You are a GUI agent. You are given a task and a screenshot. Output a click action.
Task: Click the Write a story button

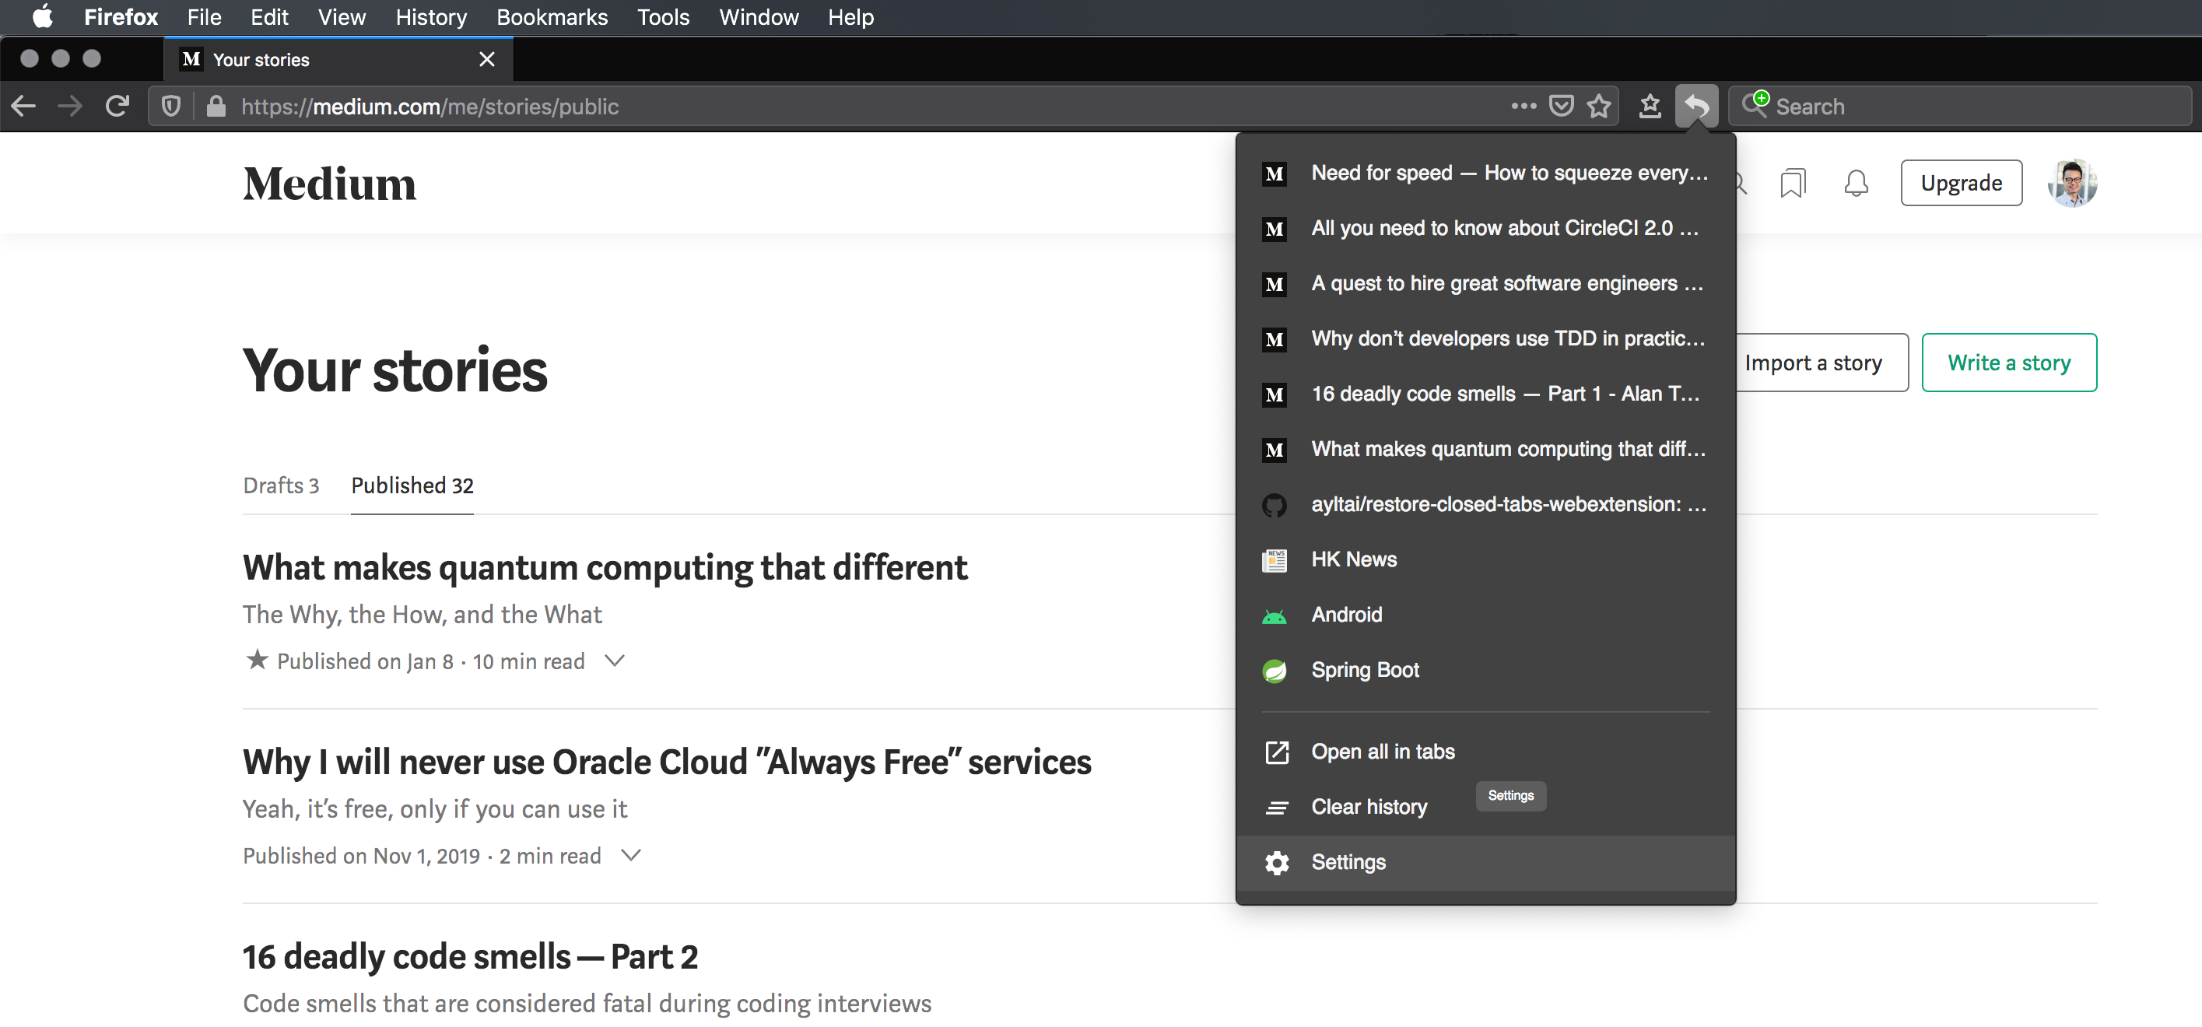pyautogui.click(x=2008, y=363)
